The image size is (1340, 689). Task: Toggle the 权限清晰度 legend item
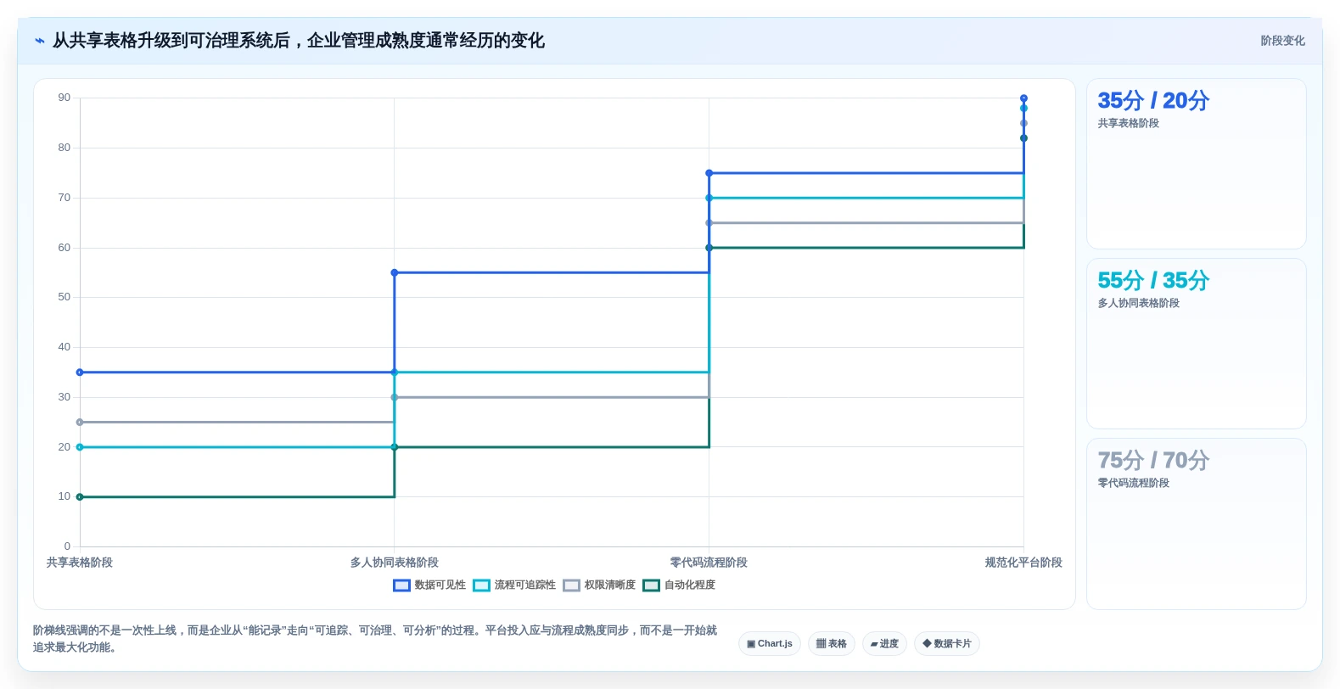point(599,585)
